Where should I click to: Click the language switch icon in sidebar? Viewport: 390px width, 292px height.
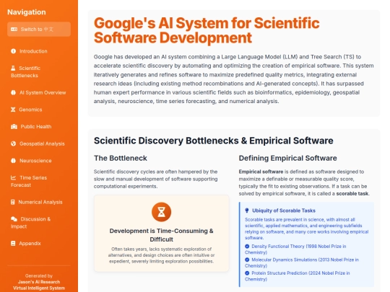tap(14, 30)
